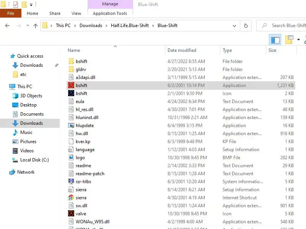Sort by the Name column header
Viewport: 306px width, 229px height.
point(116,50)
